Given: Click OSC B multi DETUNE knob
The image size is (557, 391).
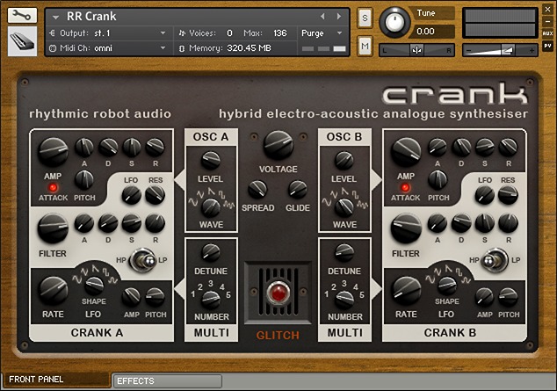Looking at the screenshot, I should pos(344,252).
